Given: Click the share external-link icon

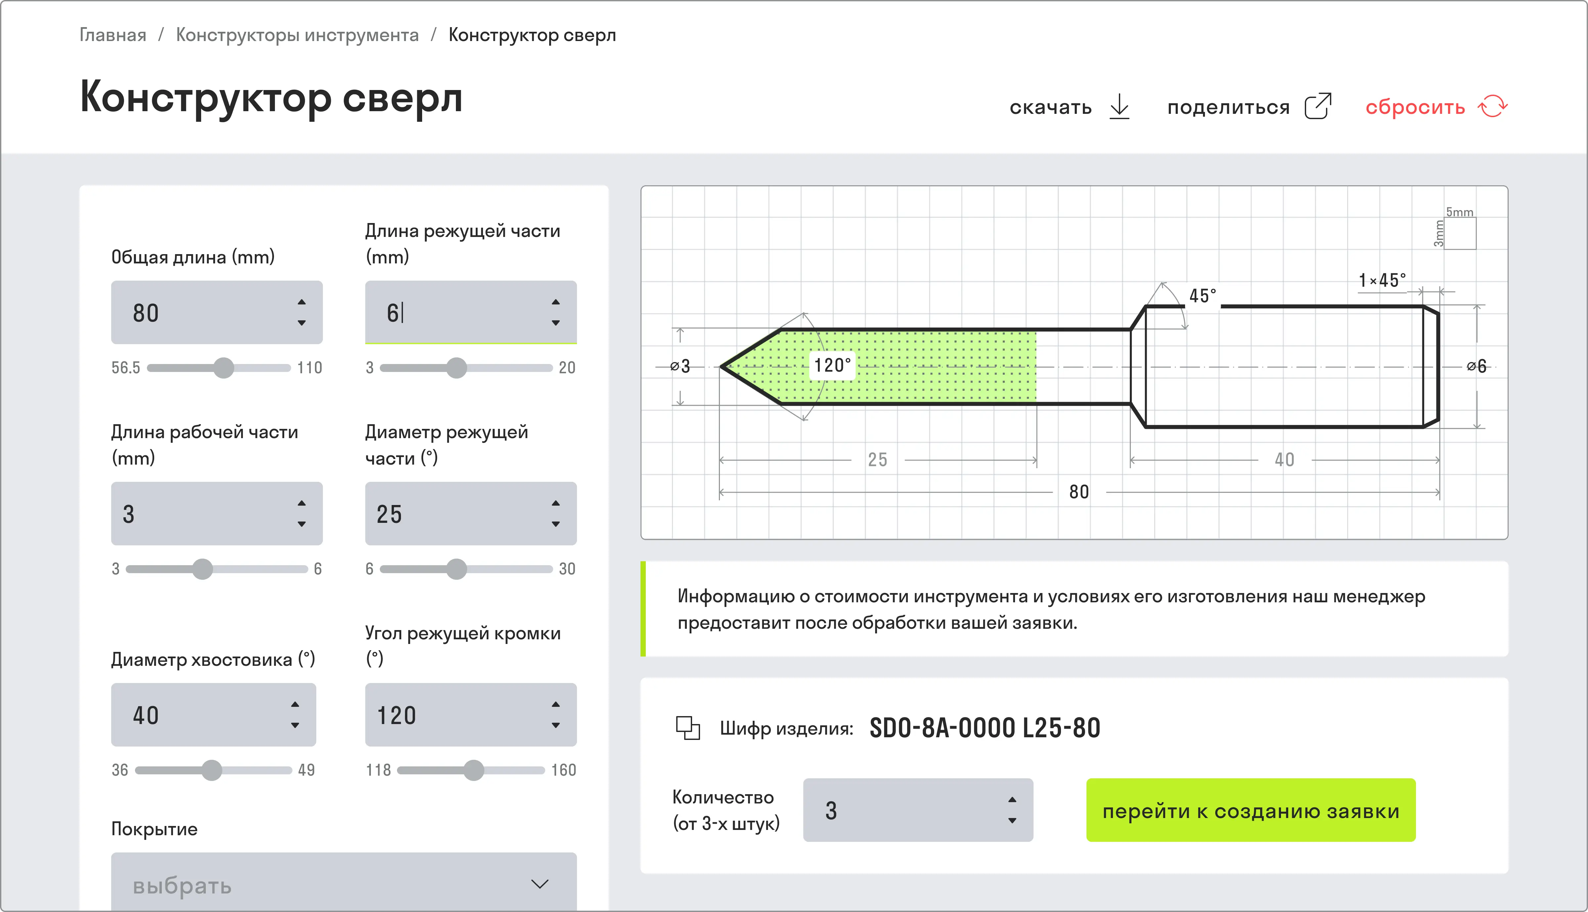Looking at the screenshot, I should [1317, 106].
